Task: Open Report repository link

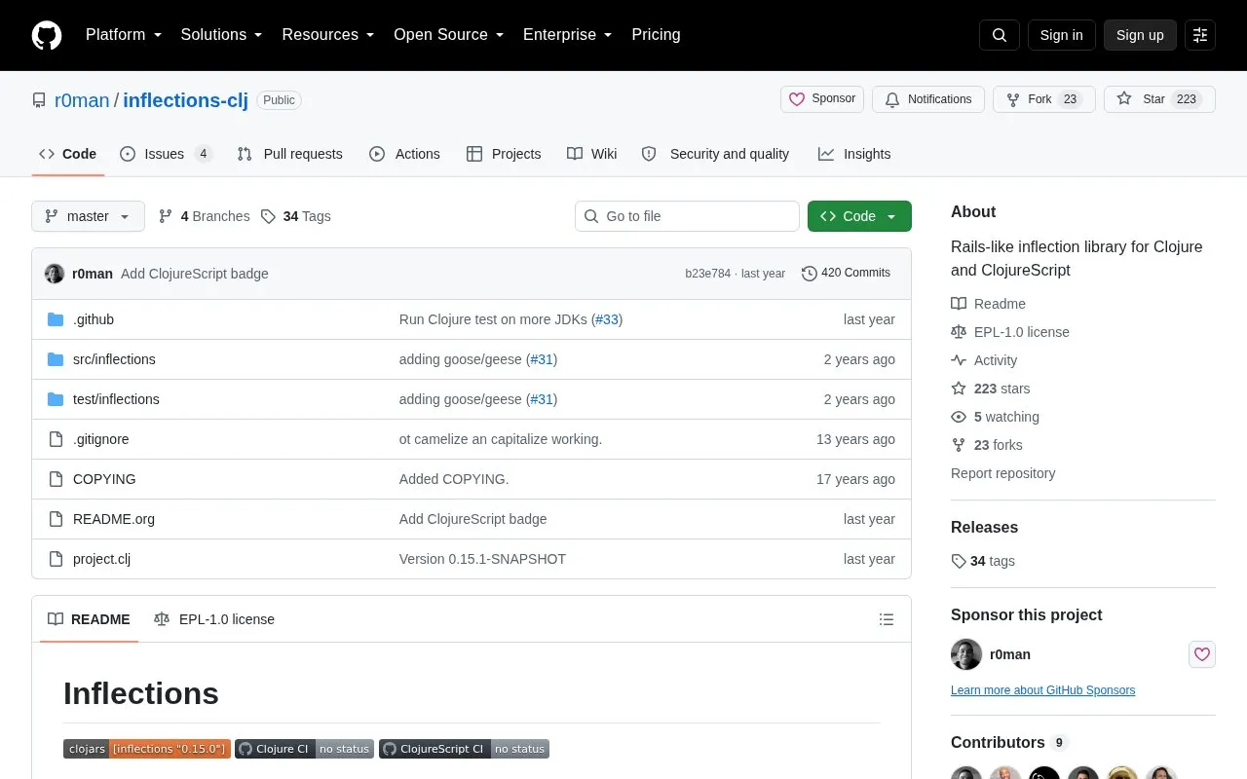Action: 1002,473
